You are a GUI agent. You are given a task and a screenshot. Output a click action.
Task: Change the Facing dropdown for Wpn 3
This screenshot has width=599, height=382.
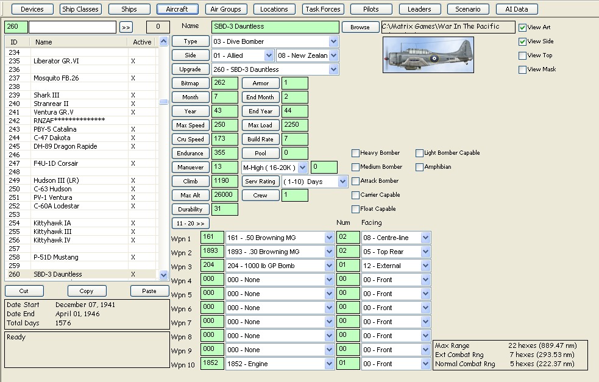coord(425,265)
